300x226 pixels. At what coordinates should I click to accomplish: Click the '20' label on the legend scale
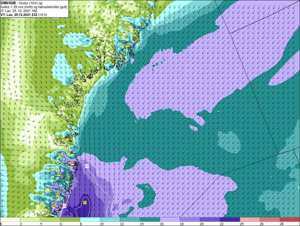202,224
